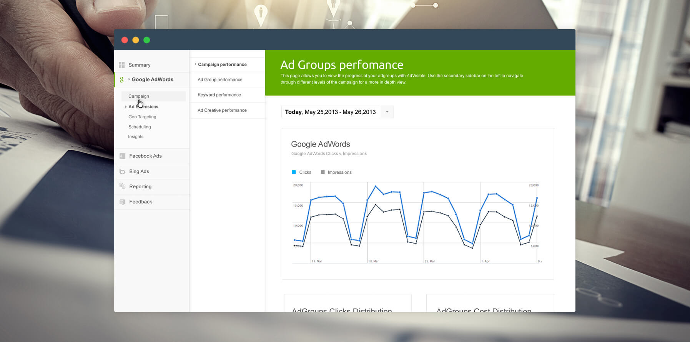
Task: Open Campaign submenu item
Action: [x=153, y=96]
